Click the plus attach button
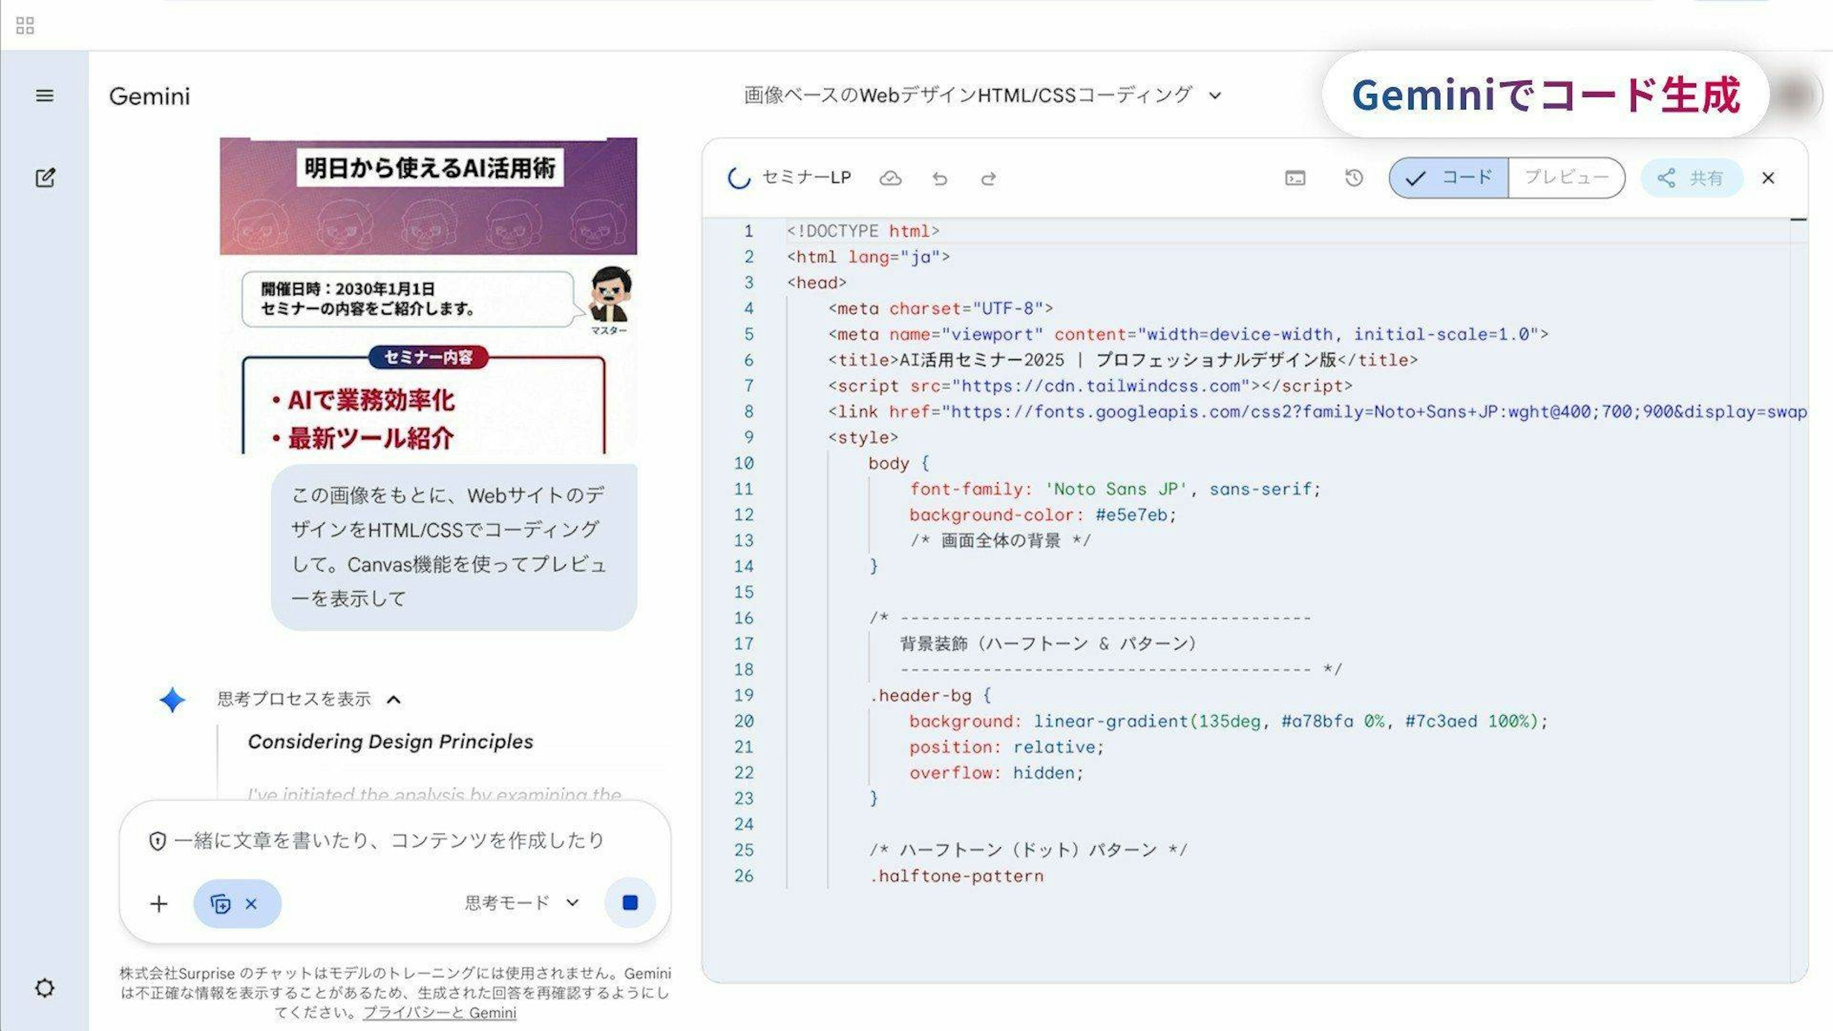The height and width of the screenshot is (1031, 1833). click(x=158, y=904)
